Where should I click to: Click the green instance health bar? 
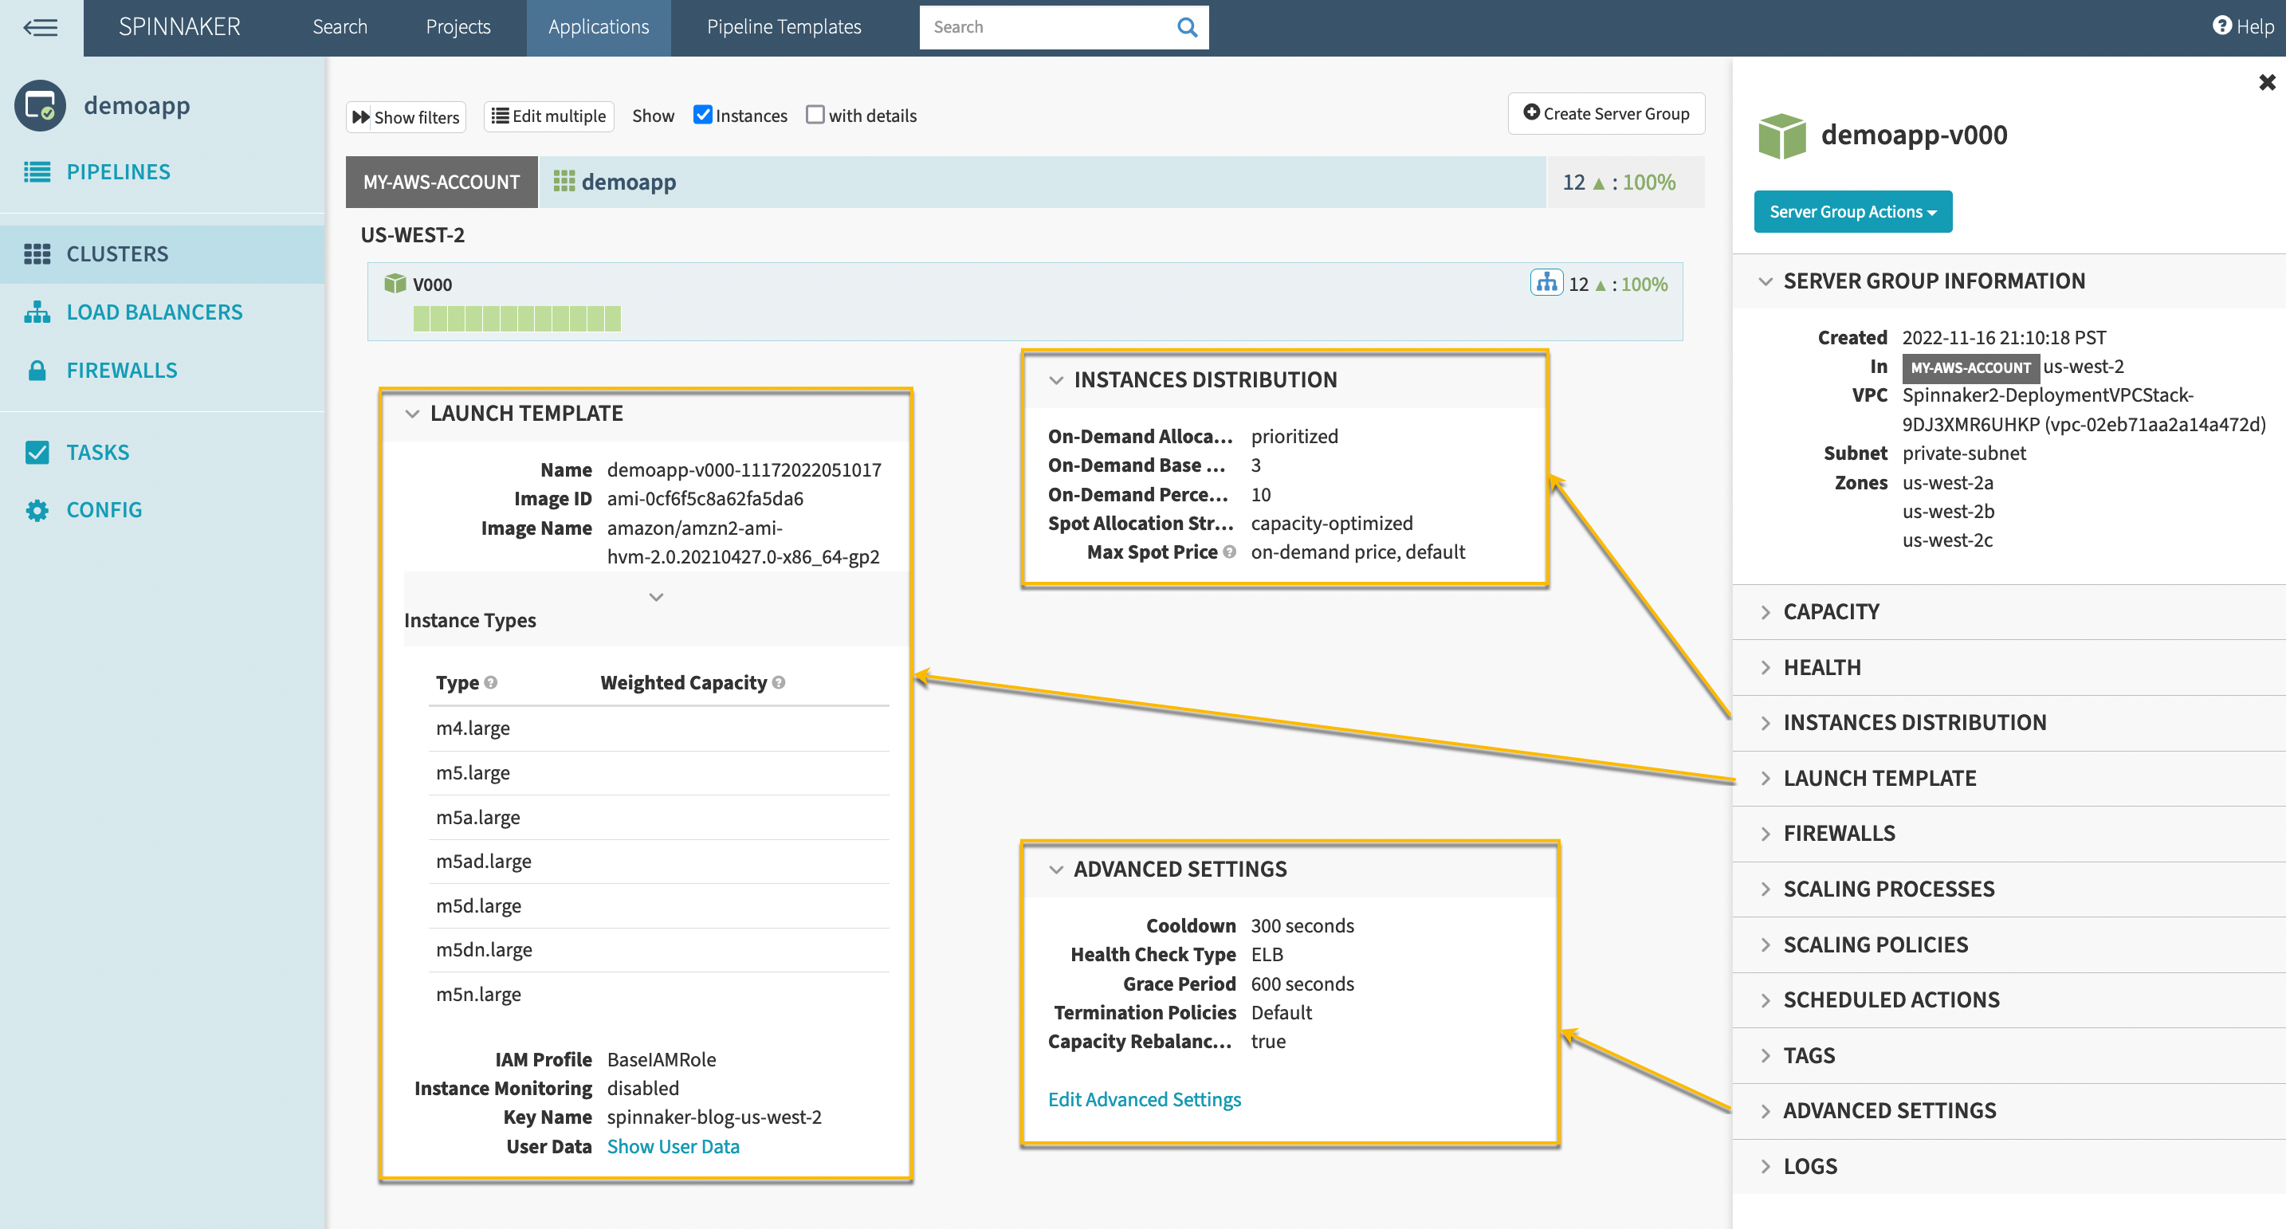click(517, 318)
